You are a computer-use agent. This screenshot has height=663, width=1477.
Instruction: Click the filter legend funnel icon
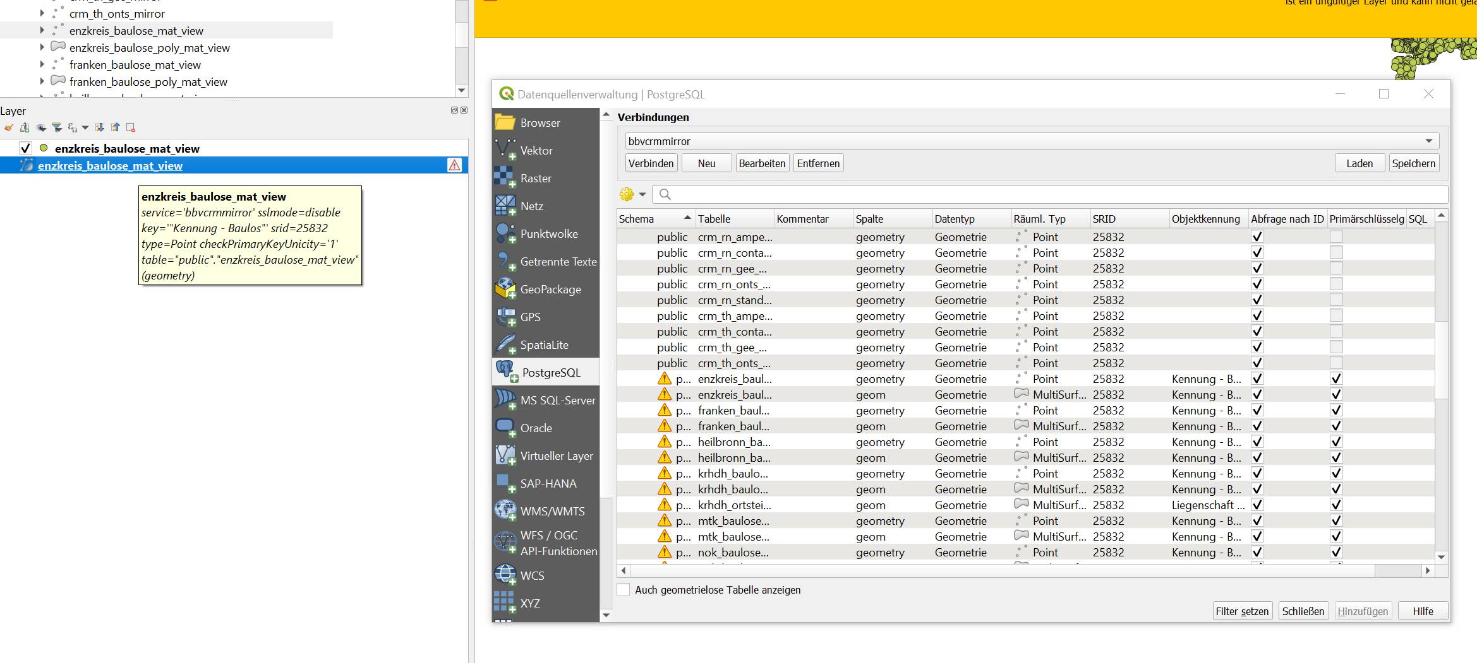tap(57, 127)
